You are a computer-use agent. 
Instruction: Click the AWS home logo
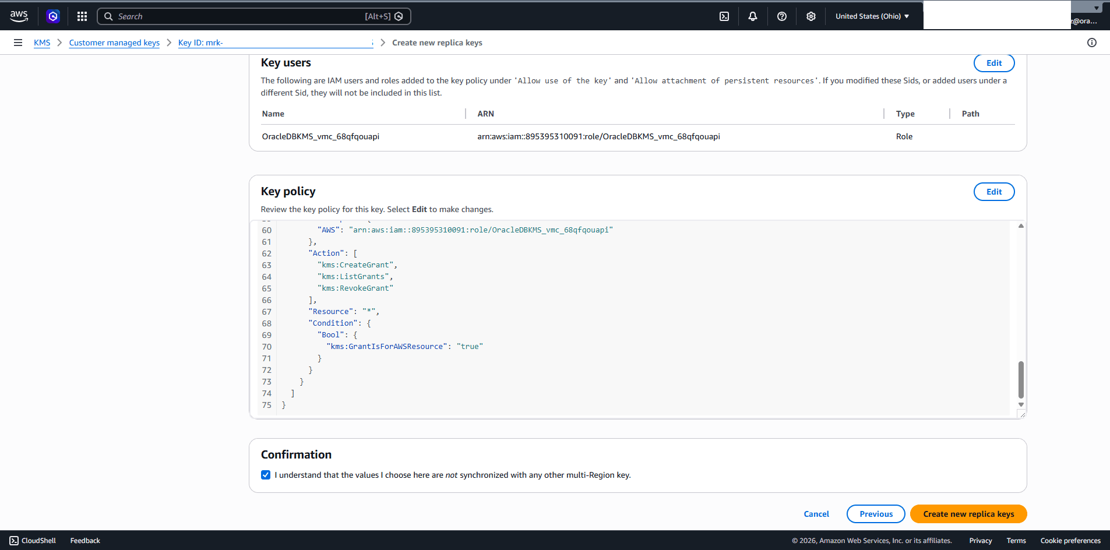18,16
